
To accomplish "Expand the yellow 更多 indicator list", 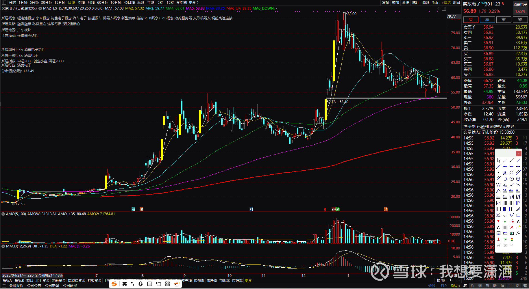I will 248,281.
